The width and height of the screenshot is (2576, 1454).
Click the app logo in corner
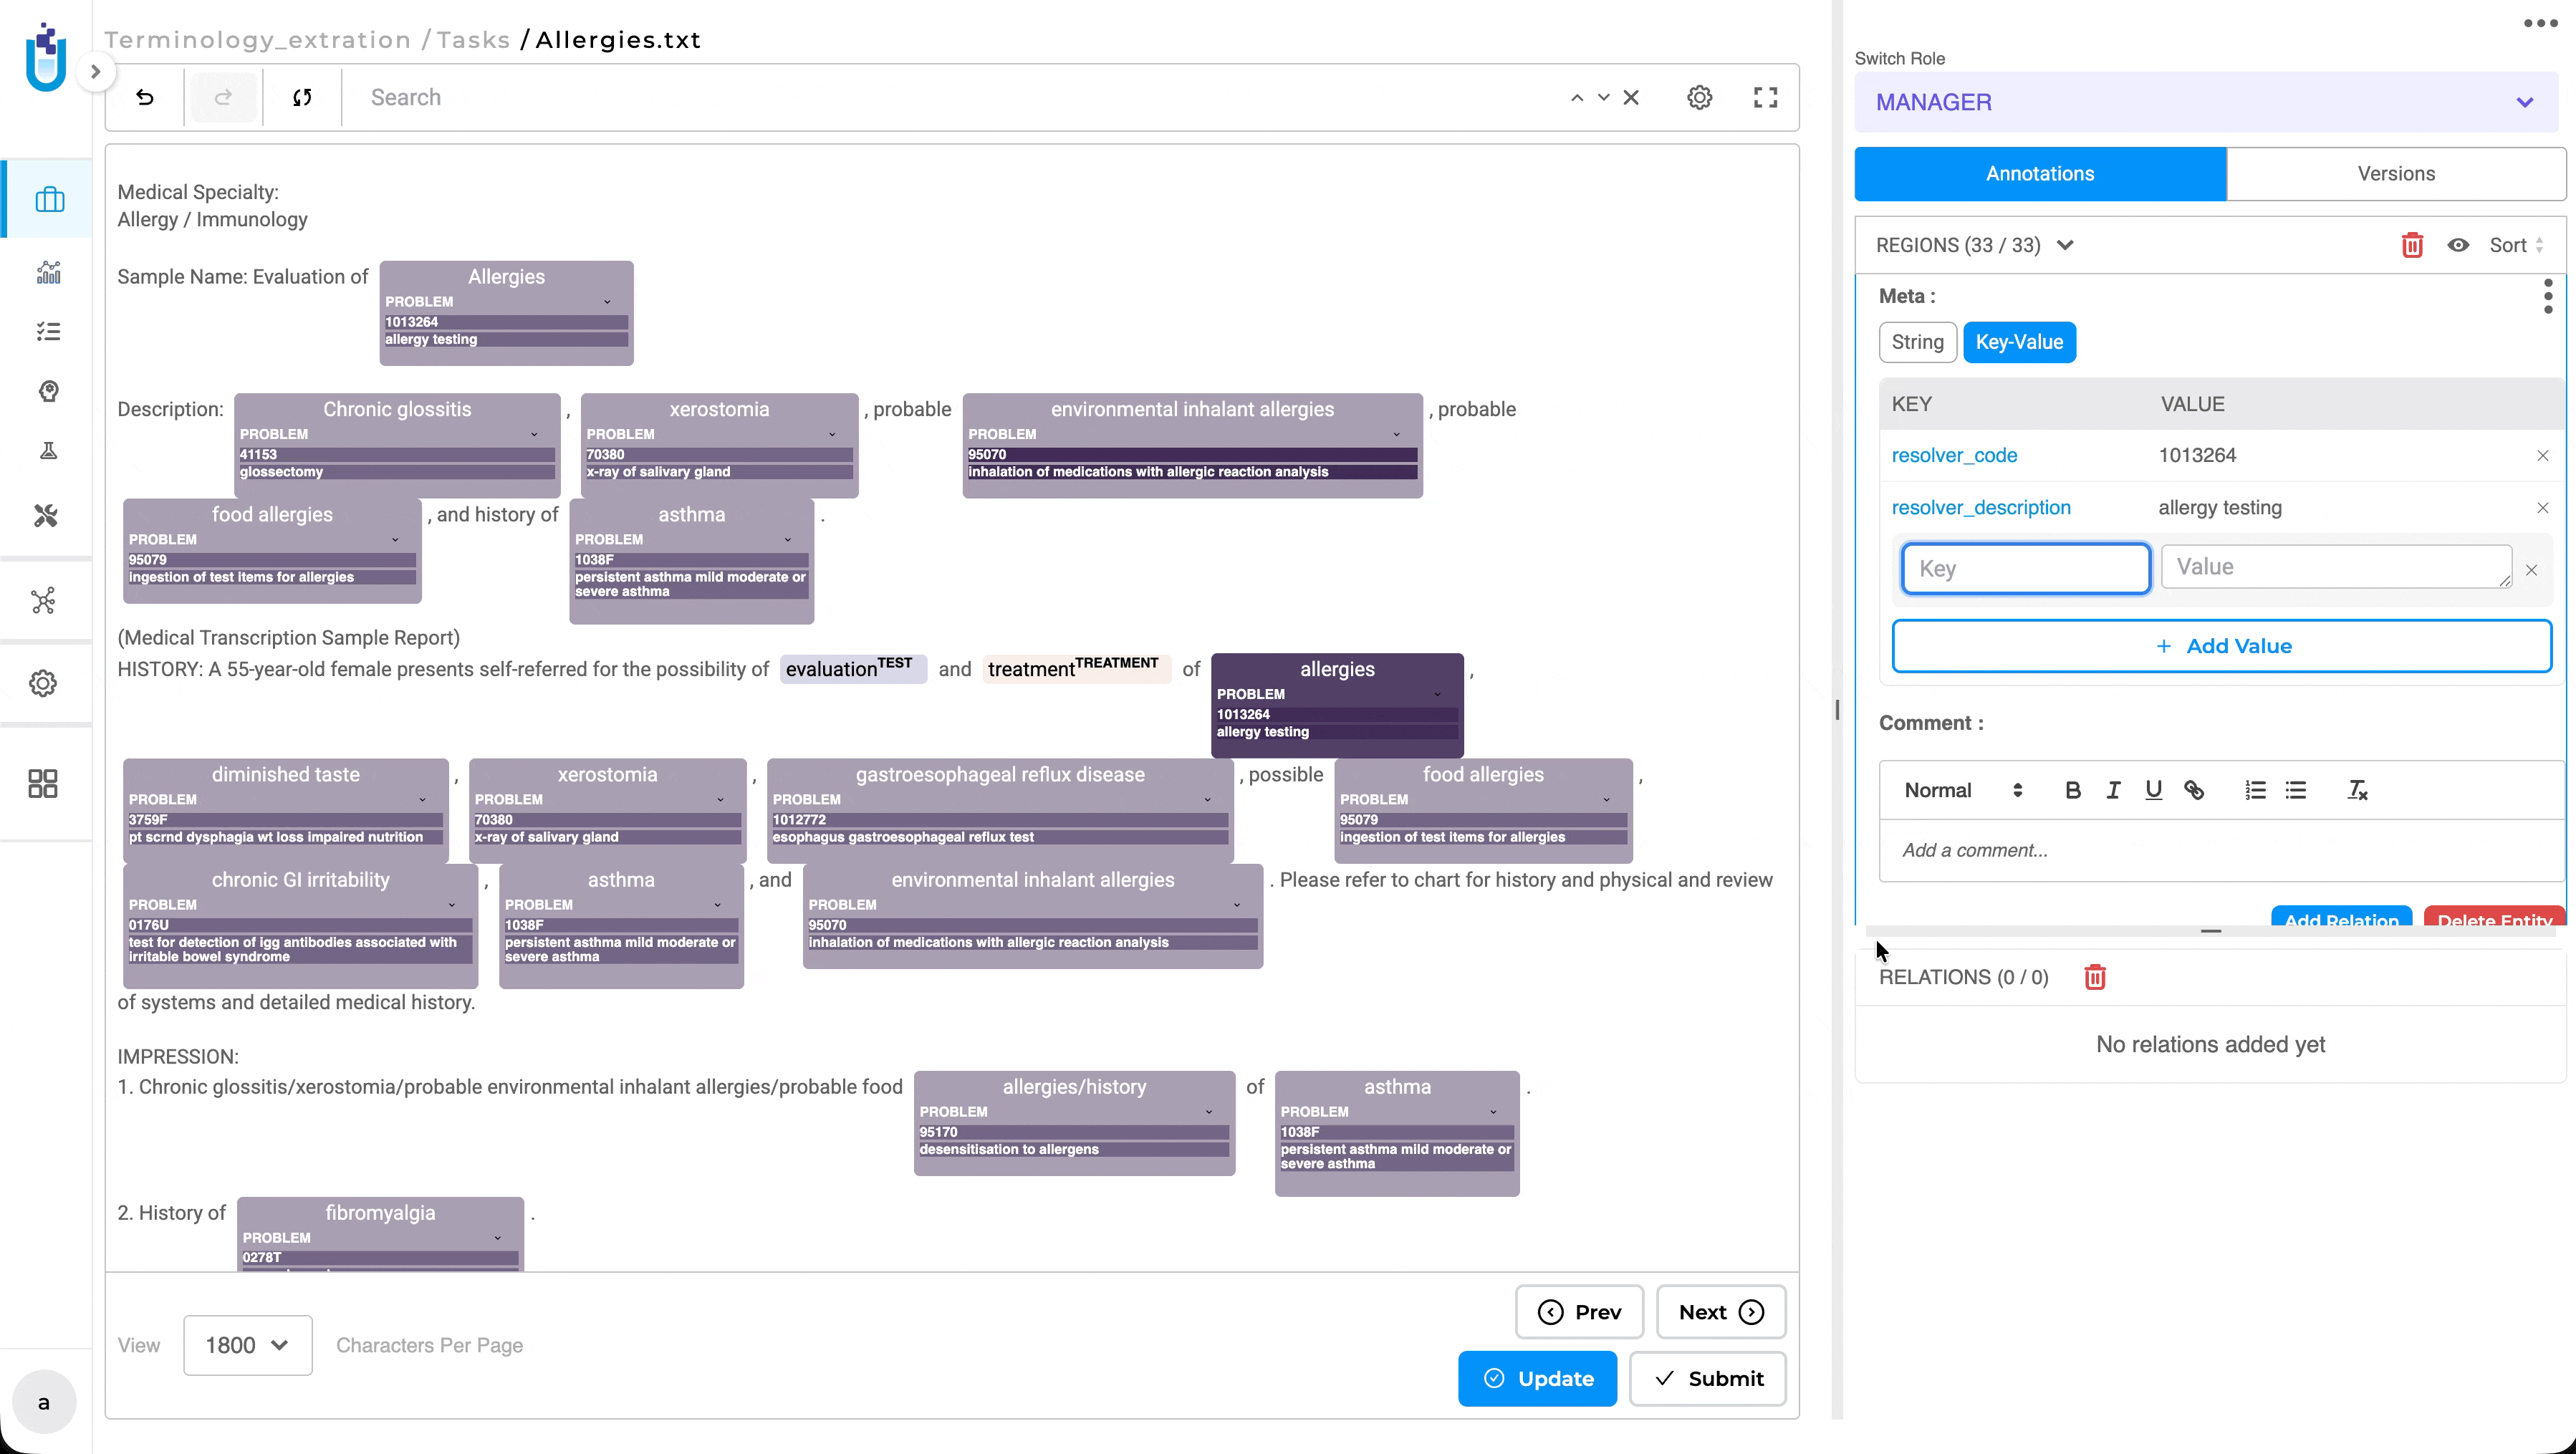[46, 57]
